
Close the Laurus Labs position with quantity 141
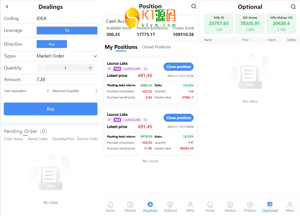(179, 118)
